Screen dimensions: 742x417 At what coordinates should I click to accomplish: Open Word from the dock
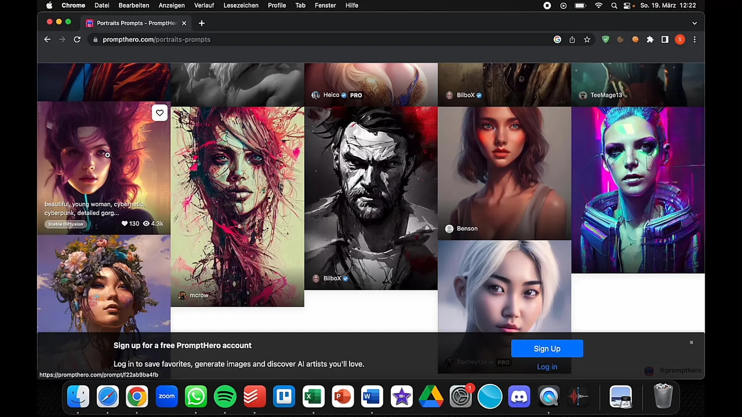372,397
